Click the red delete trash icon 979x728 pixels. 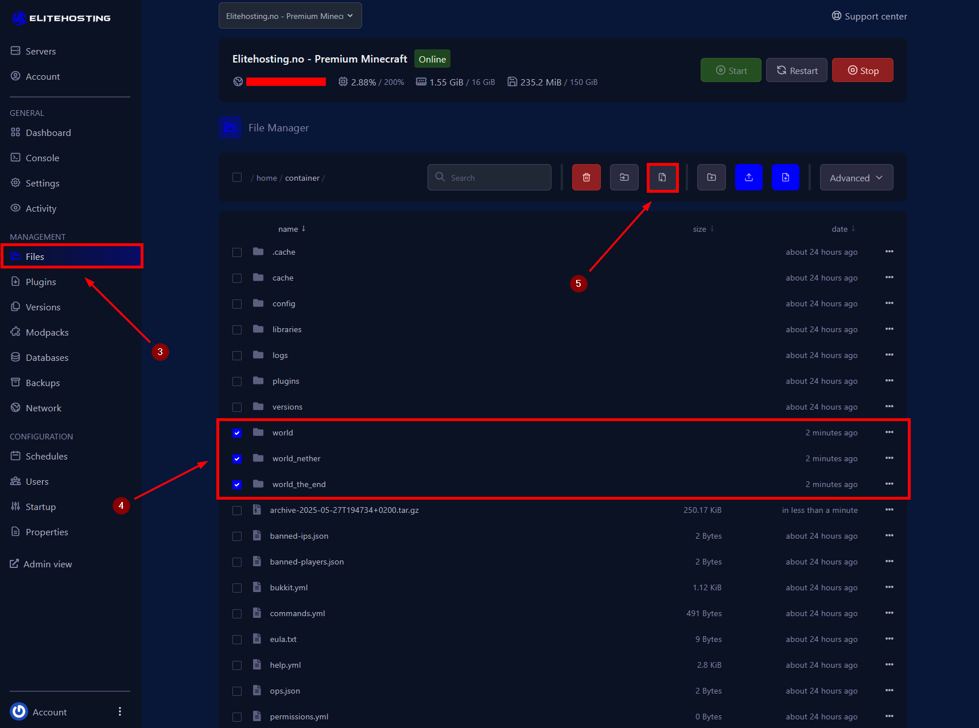586,177
